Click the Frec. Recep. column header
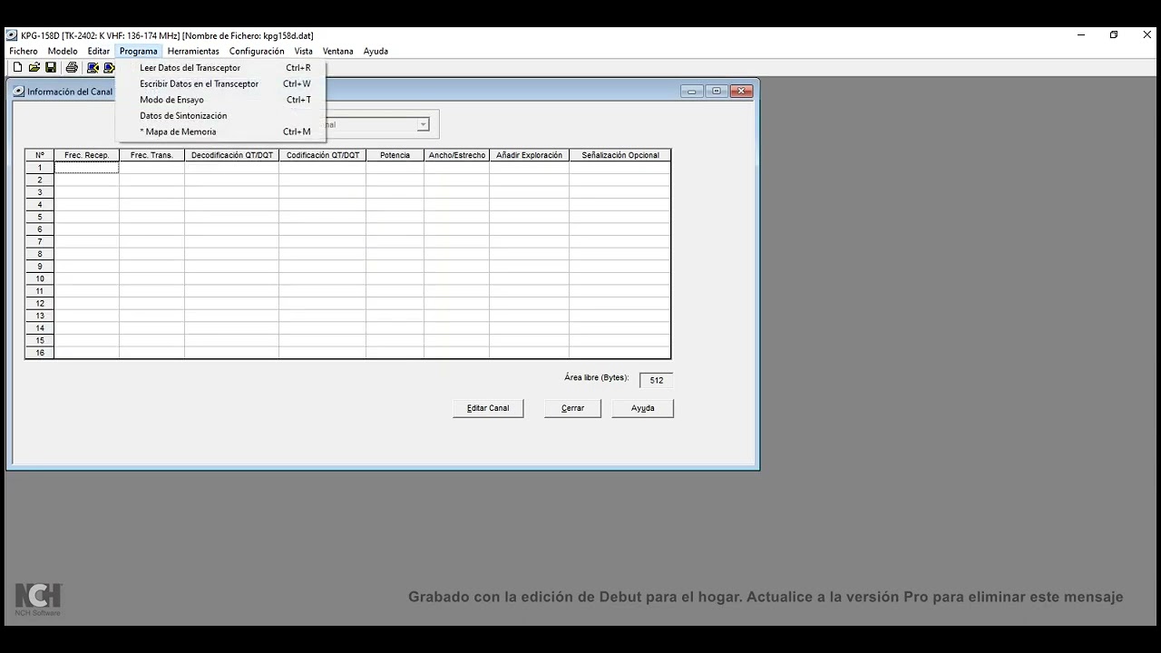1161x653 pixels. (87, 155)
